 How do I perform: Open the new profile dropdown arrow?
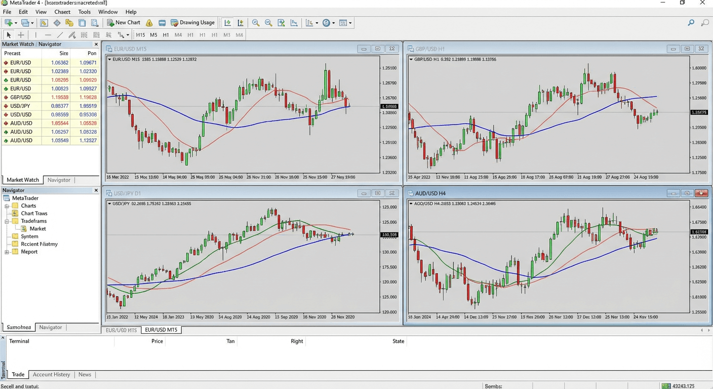(x=16, y=23)
